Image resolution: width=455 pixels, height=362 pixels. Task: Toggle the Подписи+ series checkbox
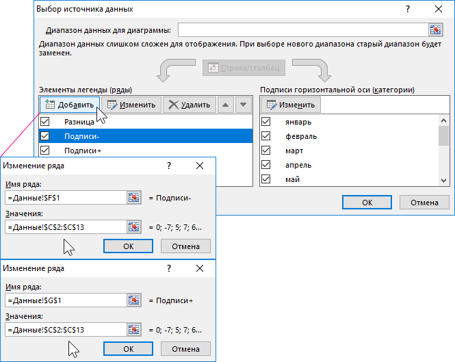[x=45, y=151]
